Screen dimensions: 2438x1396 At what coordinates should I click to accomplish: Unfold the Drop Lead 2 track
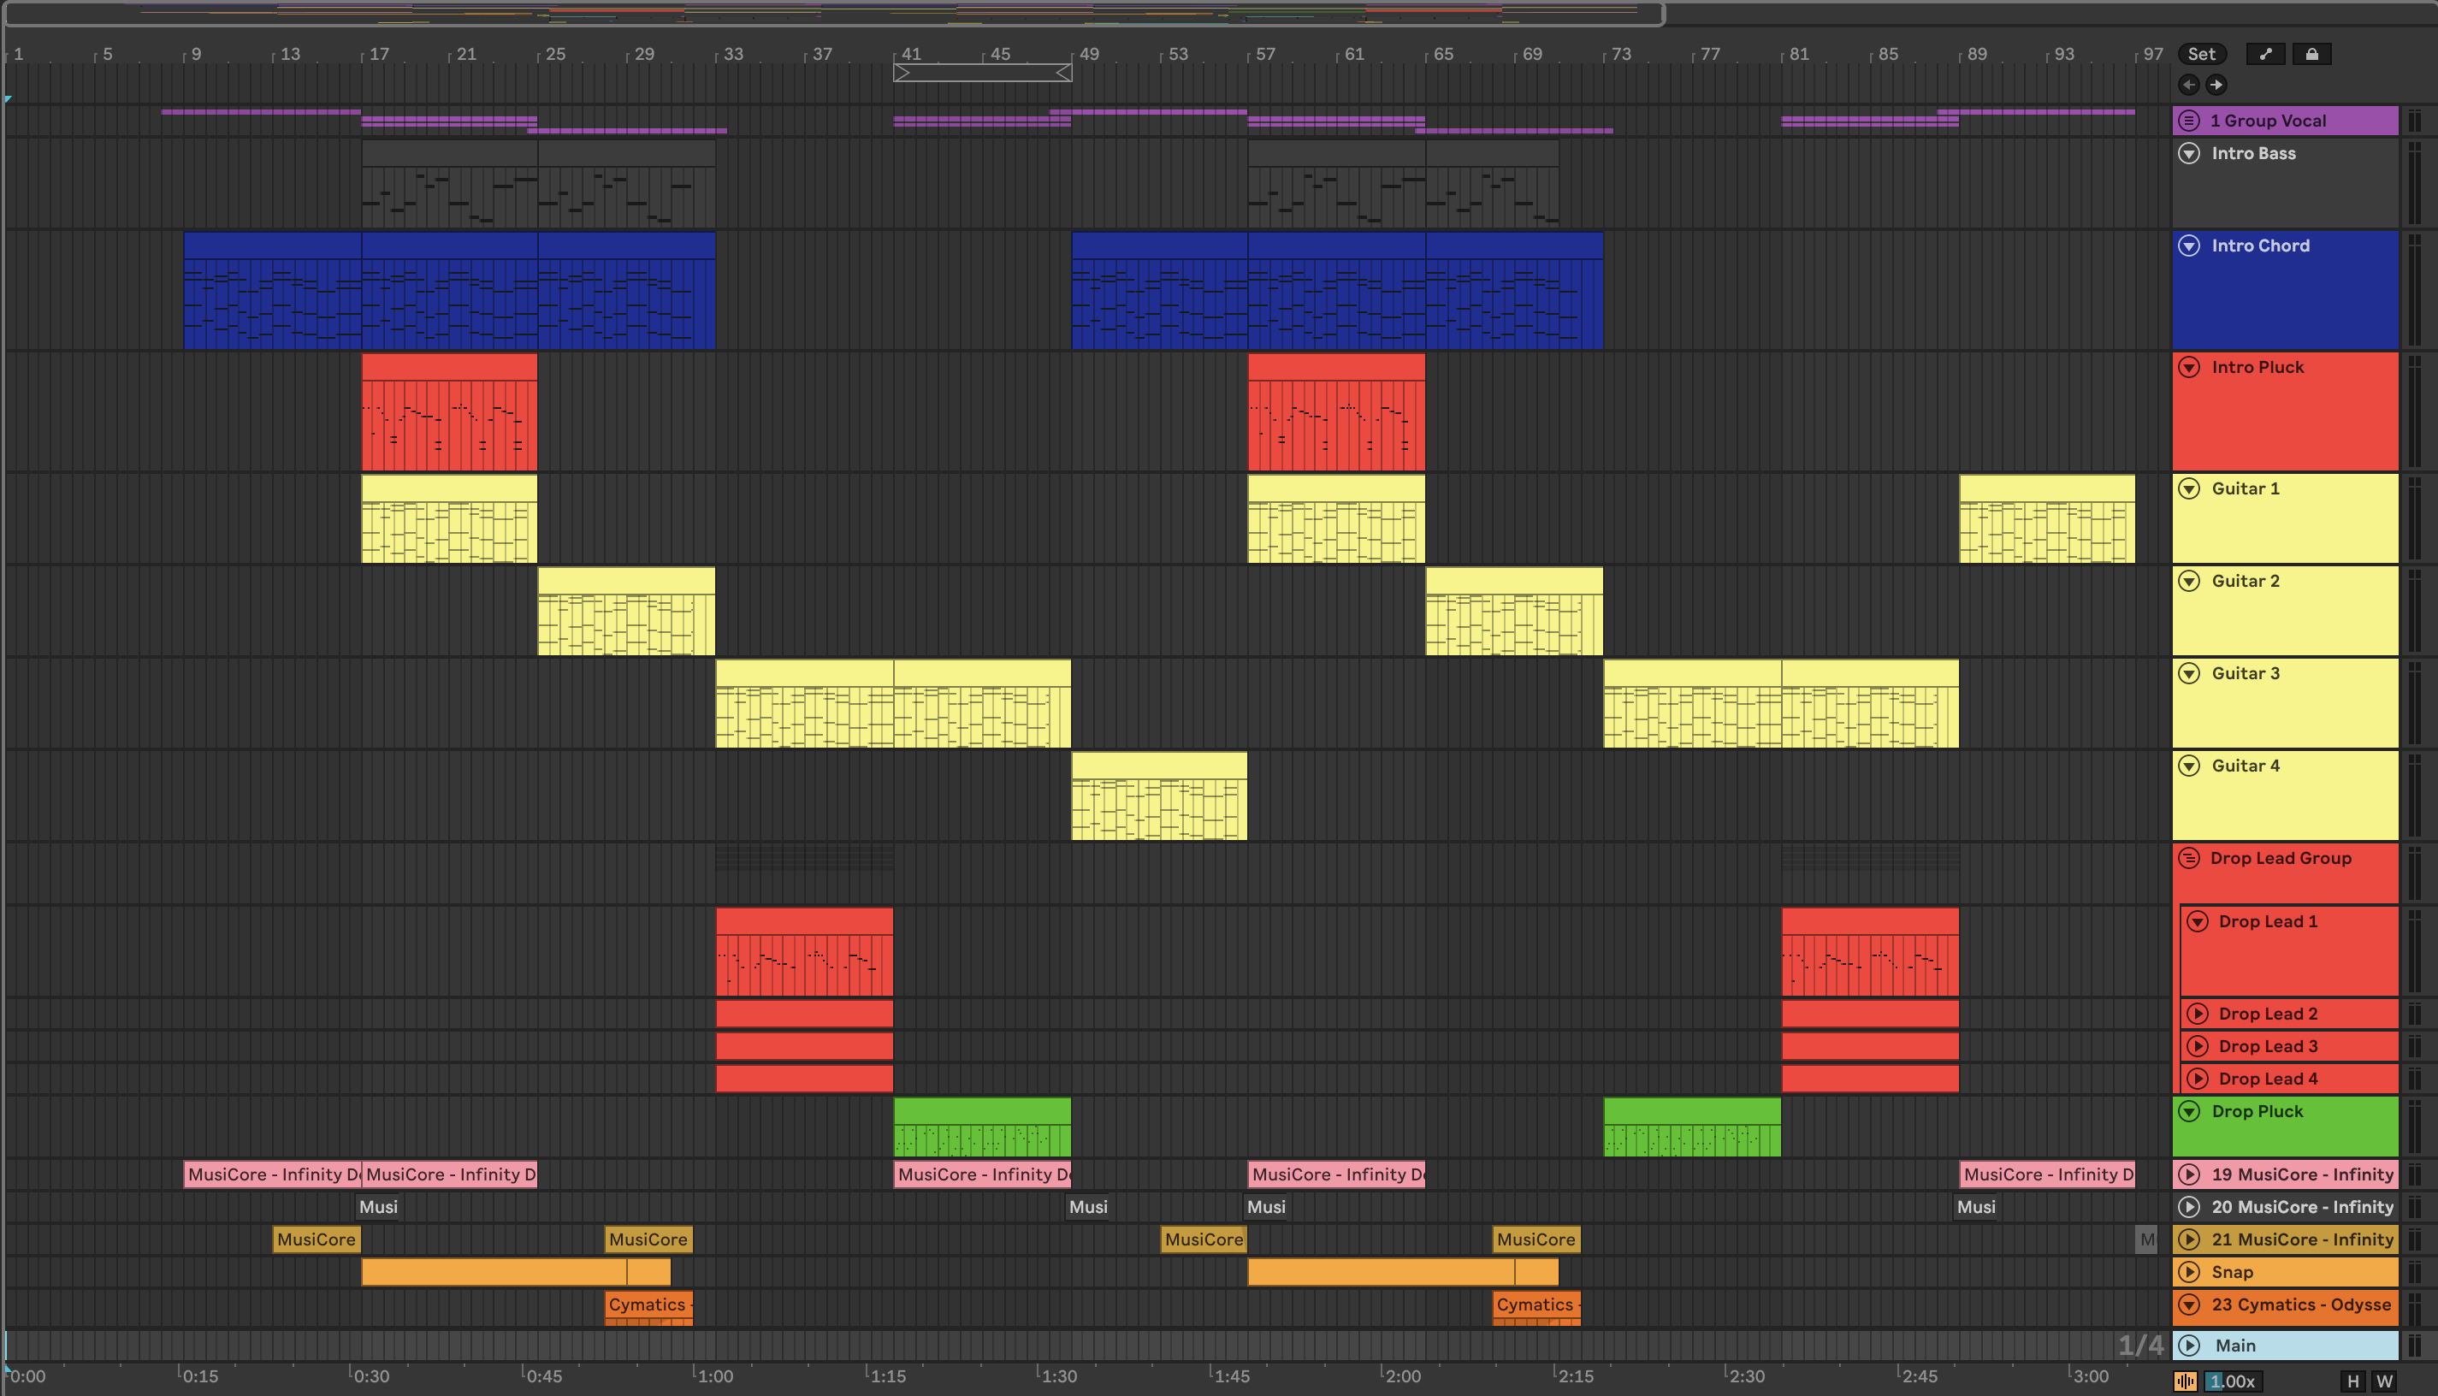(2198, 1014)
